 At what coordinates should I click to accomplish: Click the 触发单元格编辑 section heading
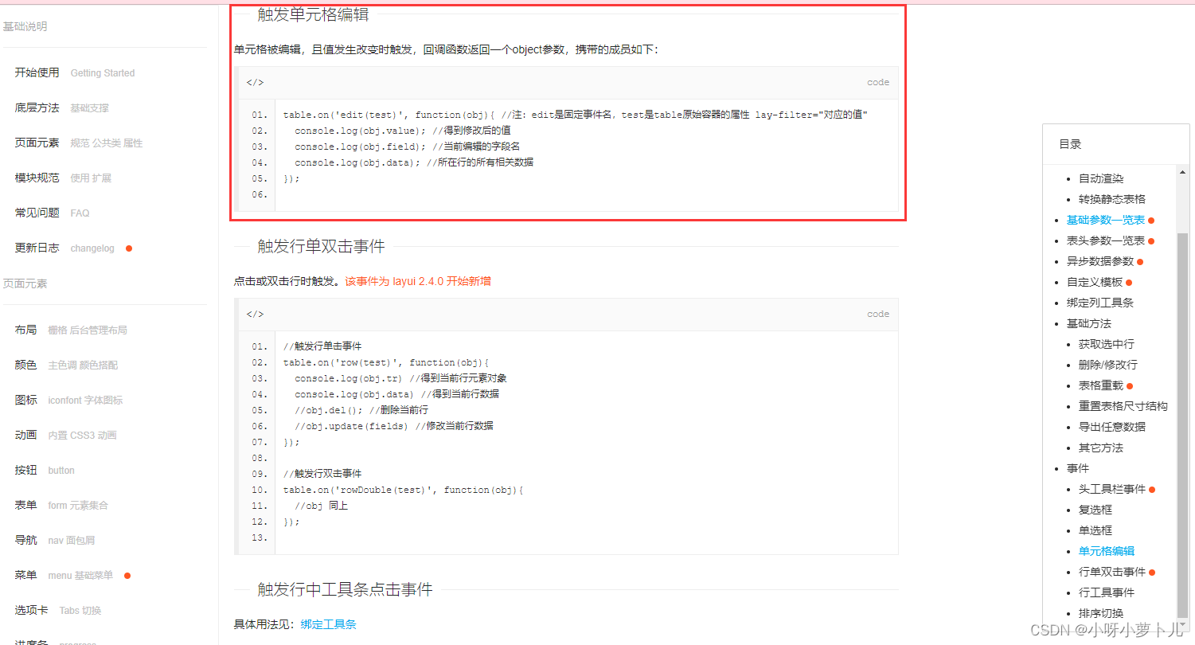point(313,14)
